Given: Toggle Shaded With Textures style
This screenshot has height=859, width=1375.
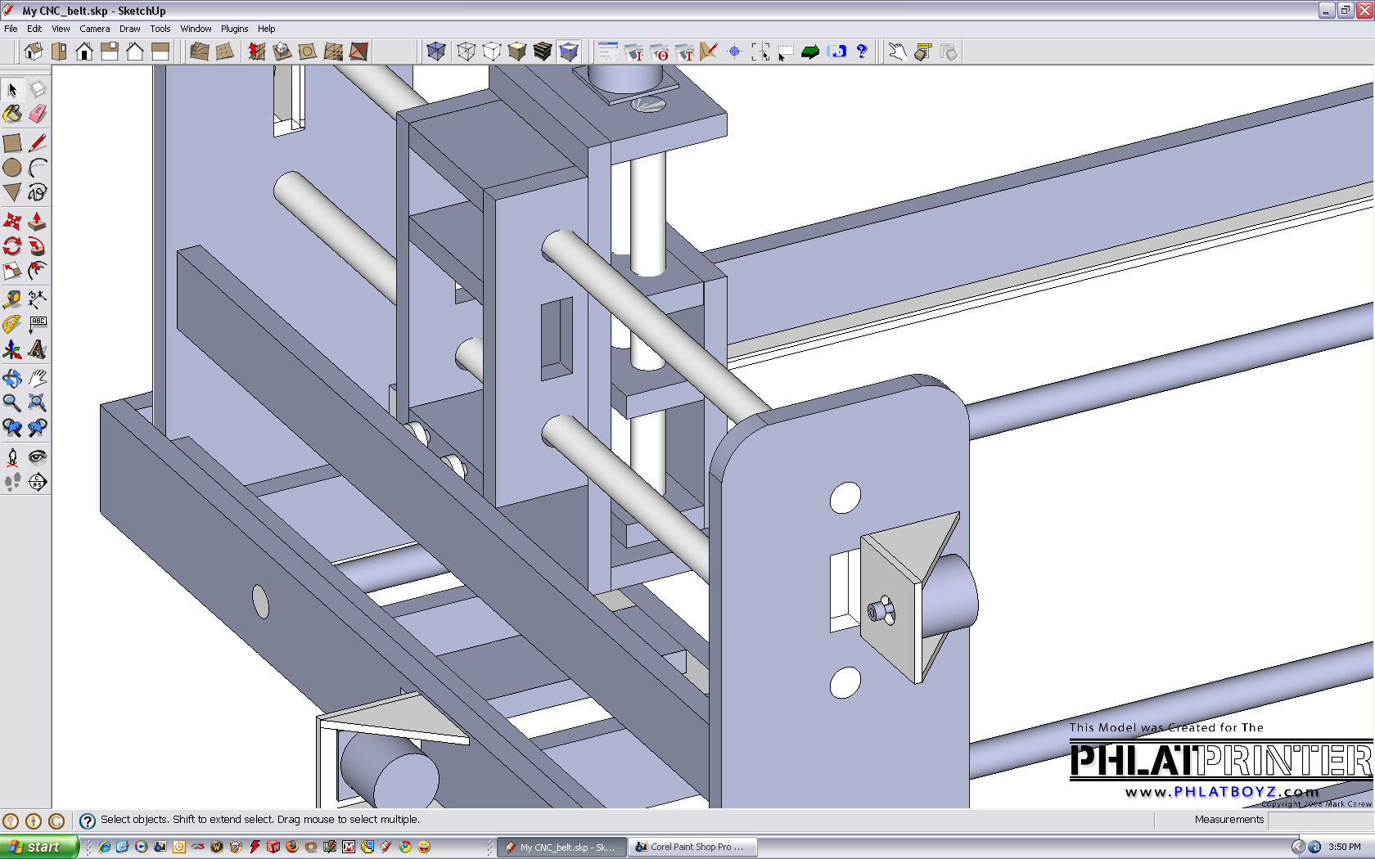Looking at the screenshot, I should tap(543, 52).
